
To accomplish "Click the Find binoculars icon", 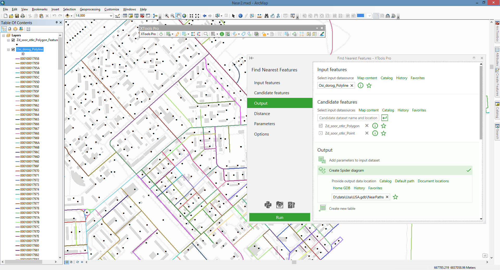I will (266, 16).
